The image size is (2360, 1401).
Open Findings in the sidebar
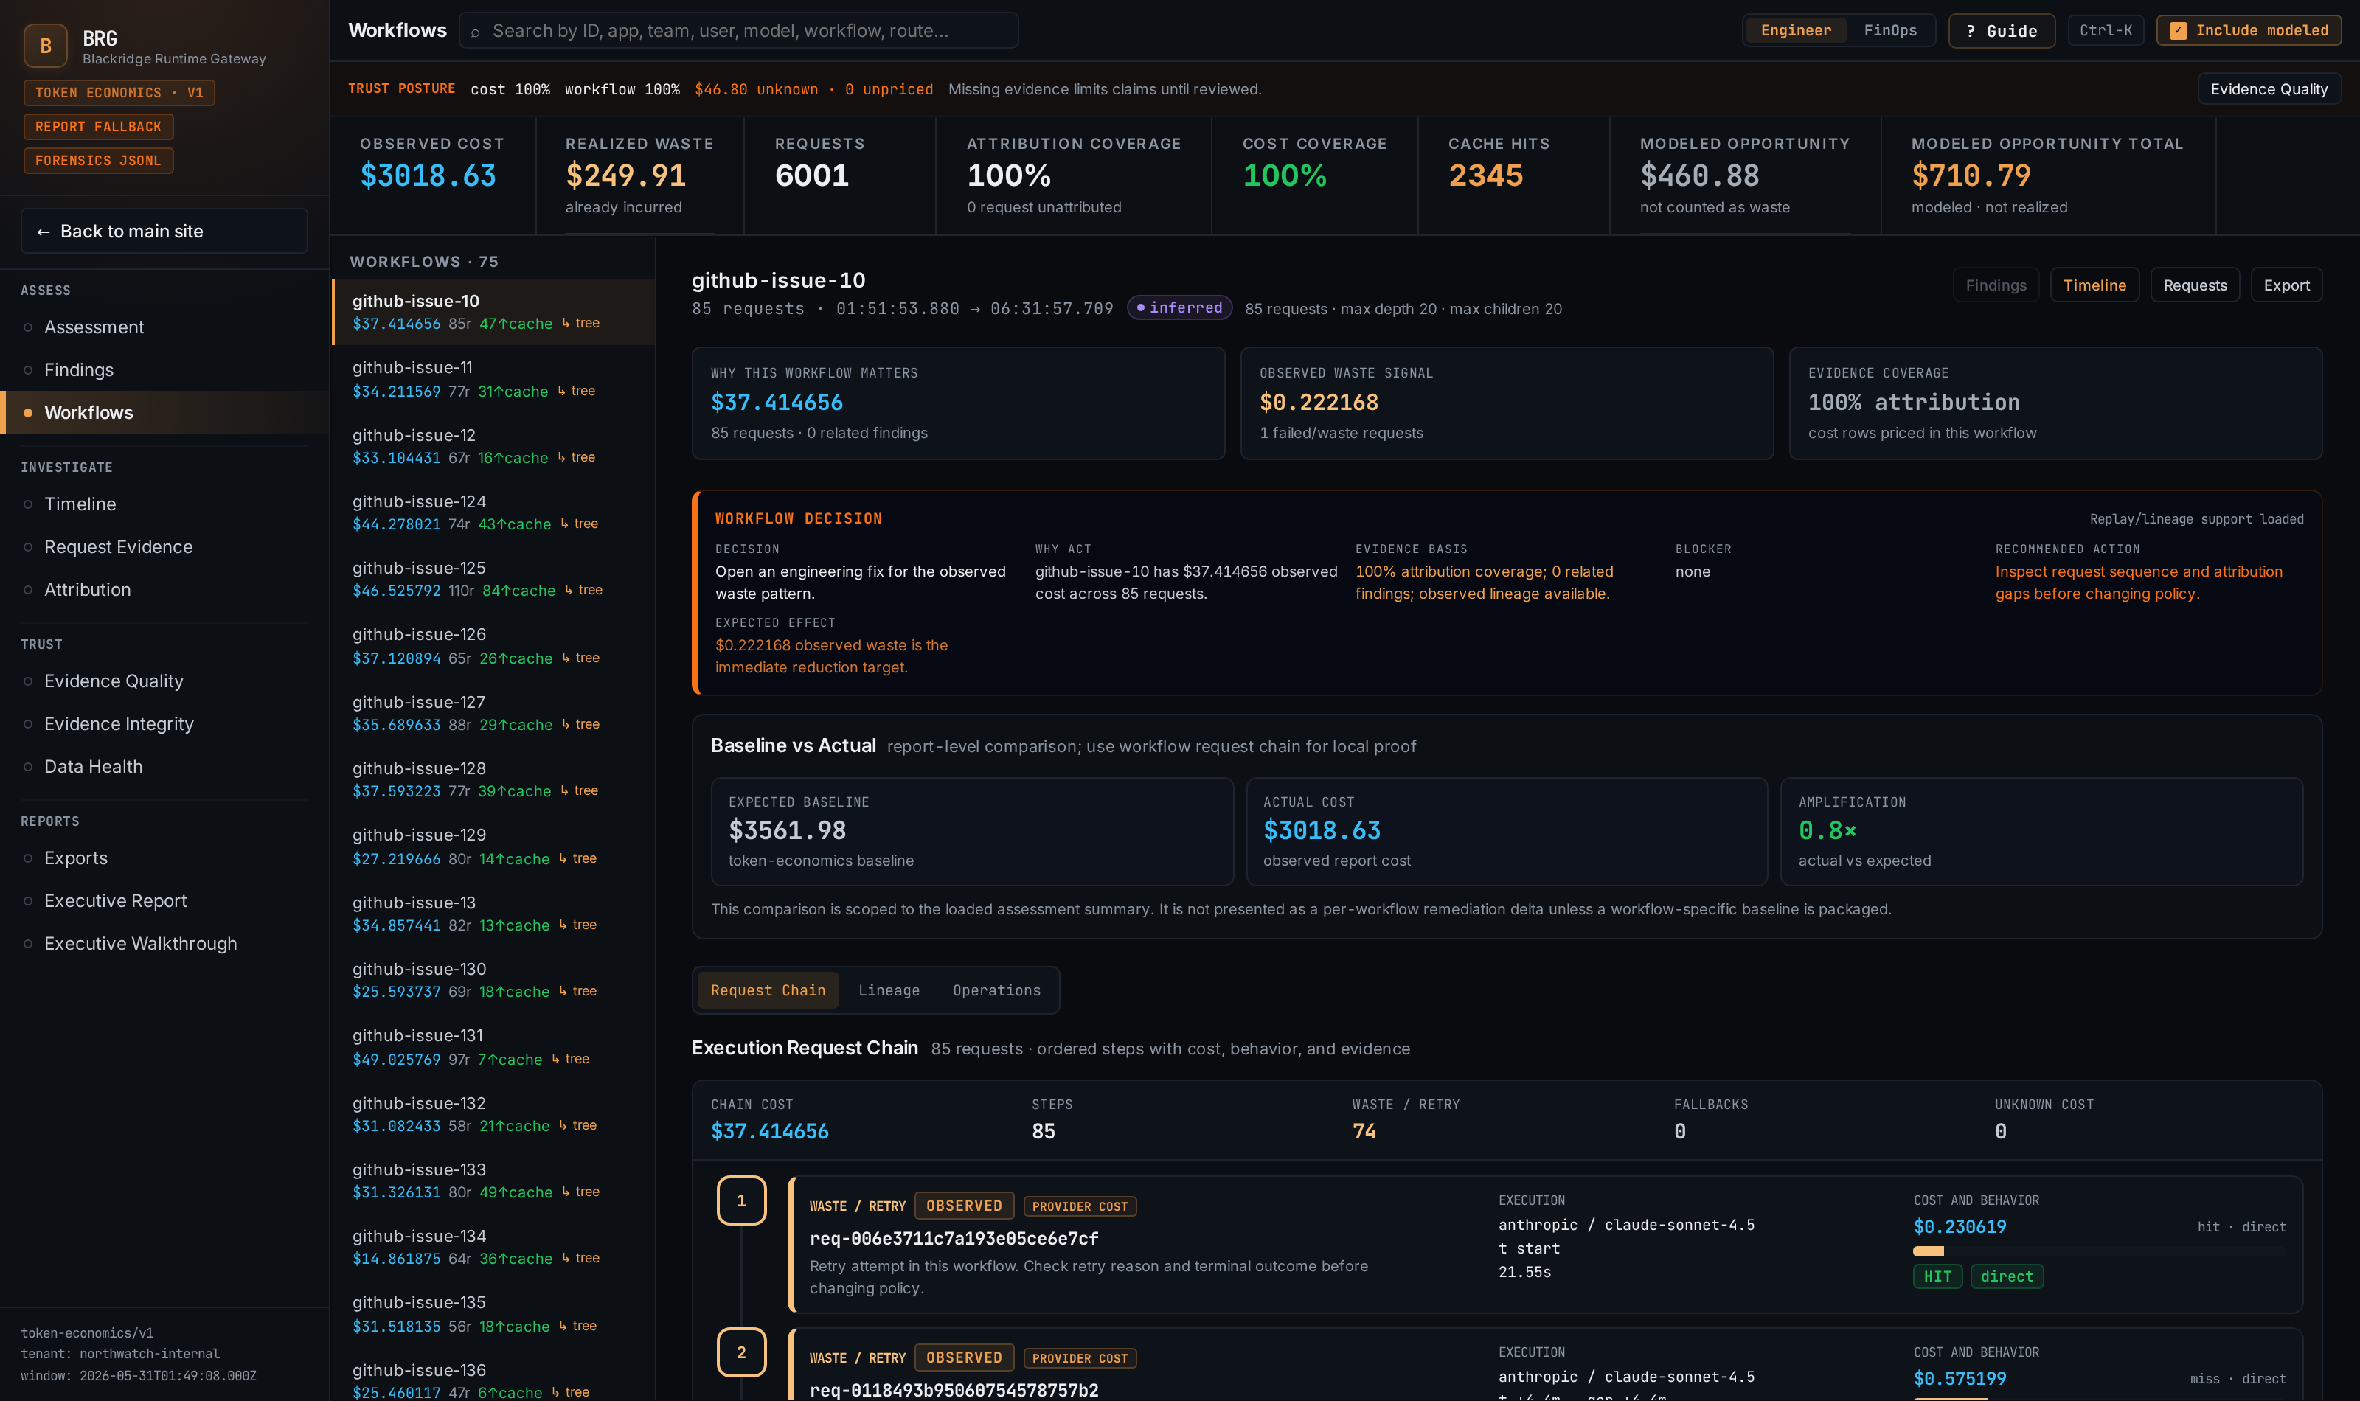click(164, 369)
